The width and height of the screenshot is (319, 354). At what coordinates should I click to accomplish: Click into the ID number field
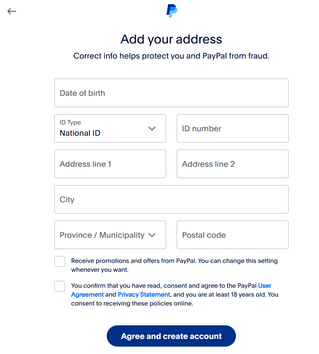pyautogui.click(x=232, y=128)
